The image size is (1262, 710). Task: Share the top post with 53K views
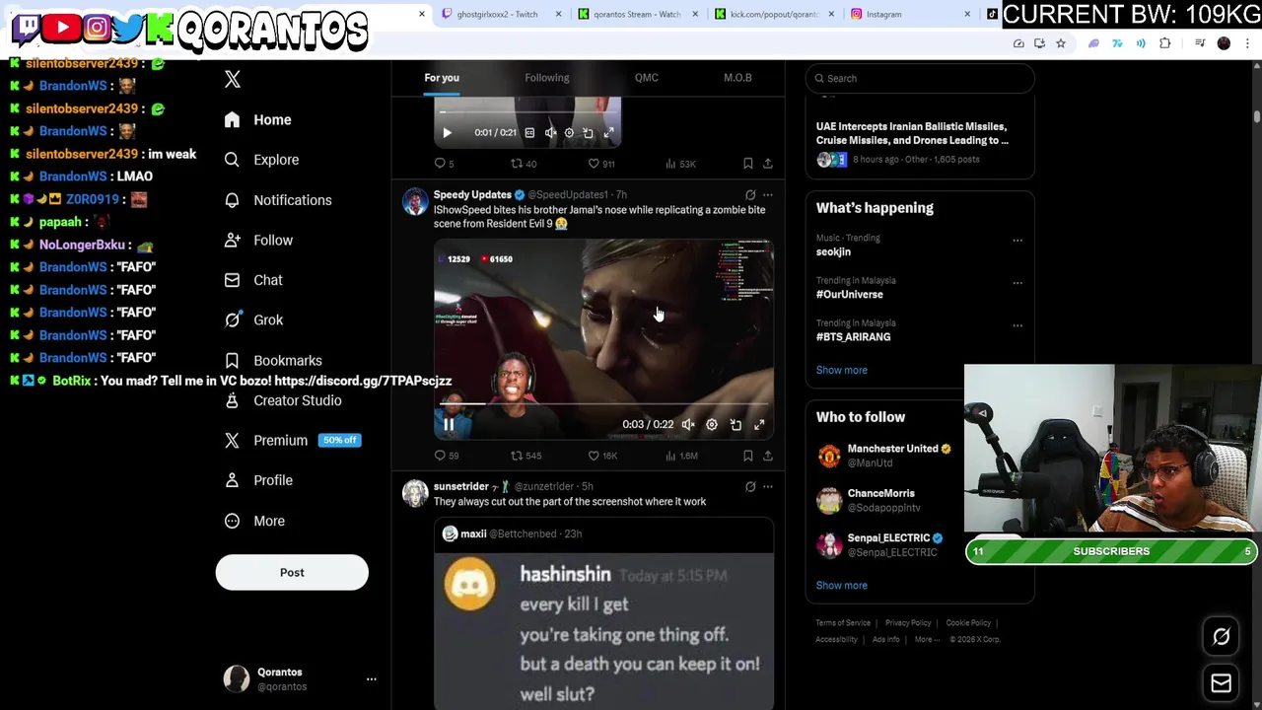767,164
